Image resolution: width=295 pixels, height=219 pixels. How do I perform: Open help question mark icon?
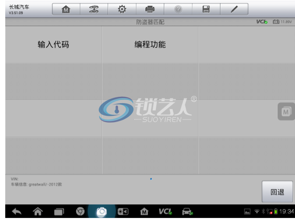tap(178, 9)
